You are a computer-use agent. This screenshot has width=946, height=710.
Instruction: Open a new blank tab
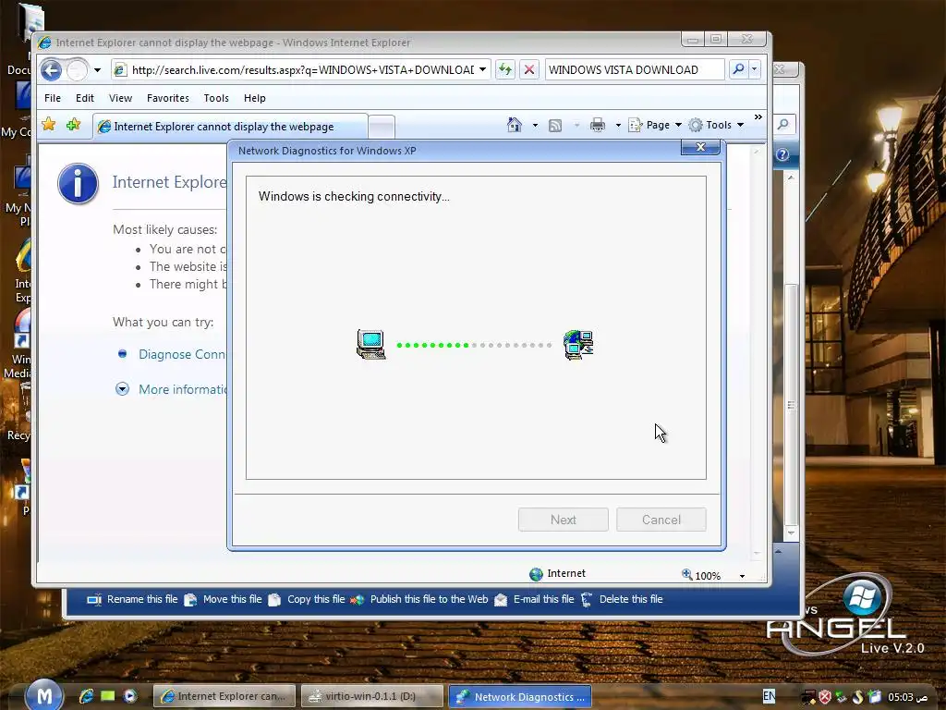pos(382,127)
